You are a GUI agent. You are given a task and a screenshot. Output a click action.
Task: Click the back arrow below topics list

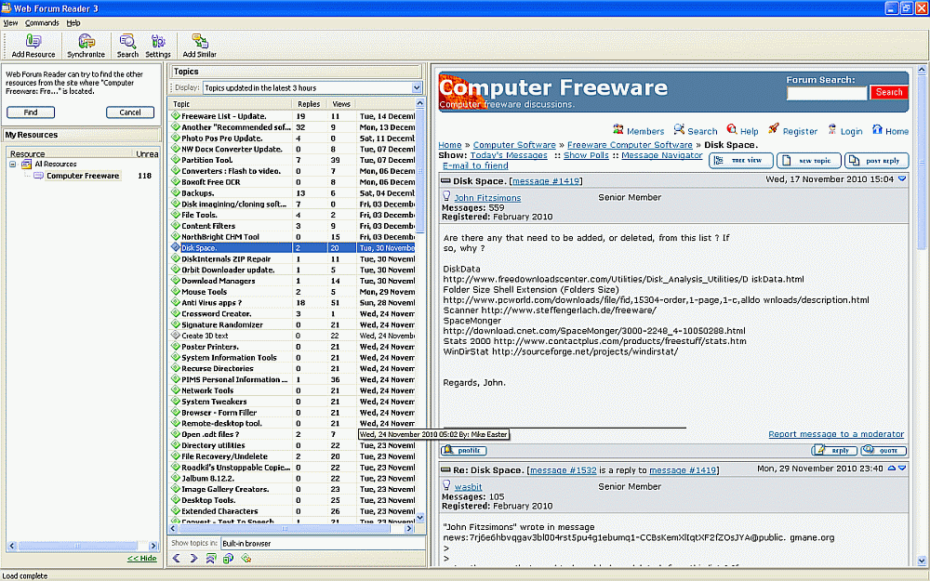point(177,559)
